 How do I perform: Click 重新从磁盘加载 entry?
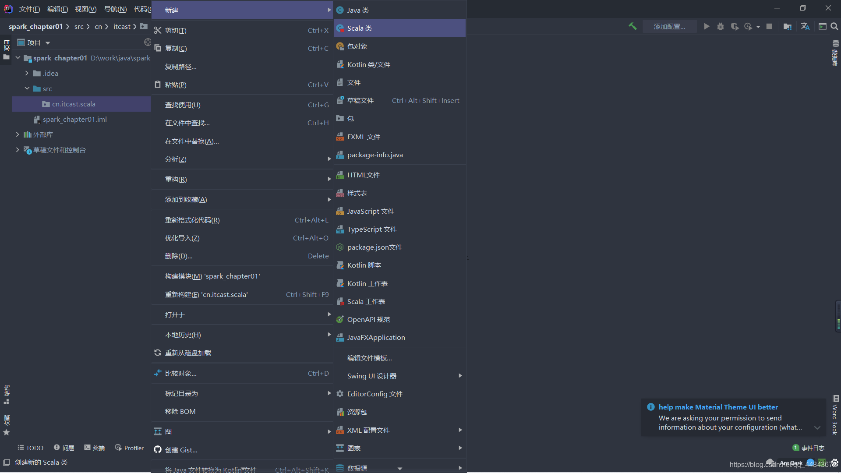coord(242,353)
